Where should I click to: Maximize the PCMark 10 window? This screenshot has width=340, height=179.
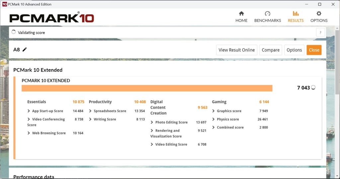click(320, 4)
